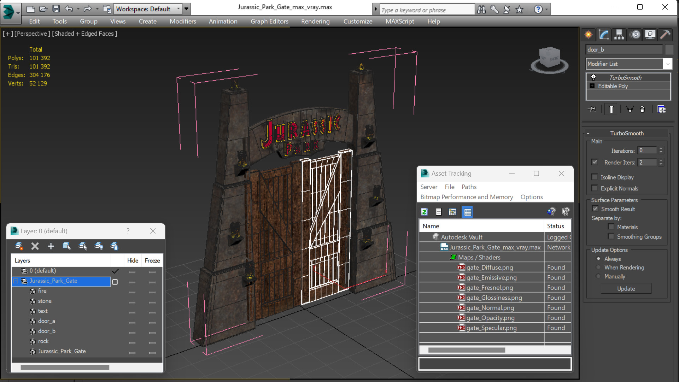
Task: Click Delete Layer X icon in Layer dialog
Action: coord(35,246)
